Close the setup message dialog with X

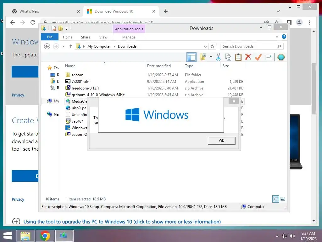tap(234, 101)
